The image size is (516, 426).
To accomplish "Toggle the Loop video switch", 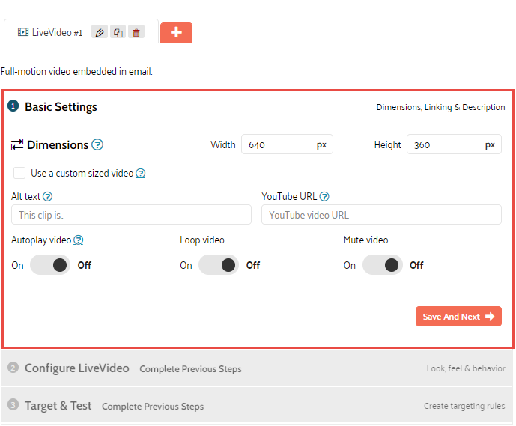I will pyautogui.click(x=219, y=265).
